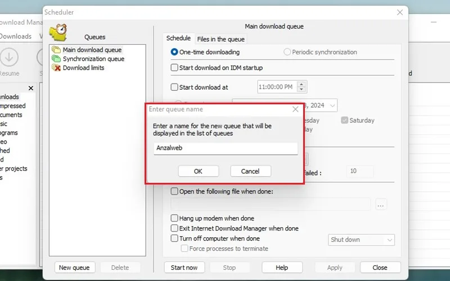Confirm the queue name with OK
This screenshot has height=281, width=450.
click(199, 171)
